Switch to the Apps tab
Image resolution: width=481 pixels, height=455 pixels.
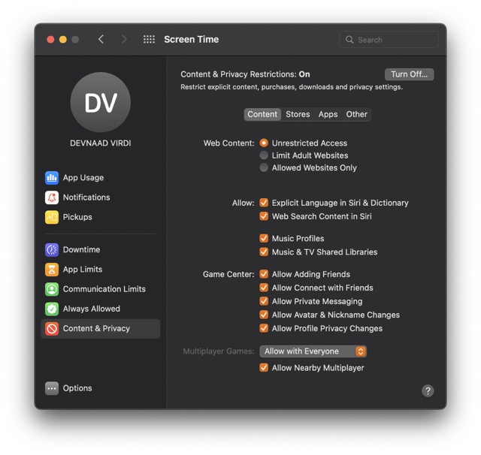(x=328, y=114)
